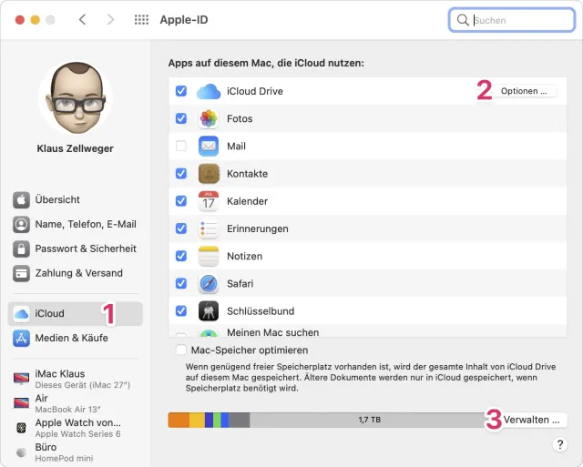Open iCloud Drive Optionen
The image size is (583, 467).
coord(525,91)
